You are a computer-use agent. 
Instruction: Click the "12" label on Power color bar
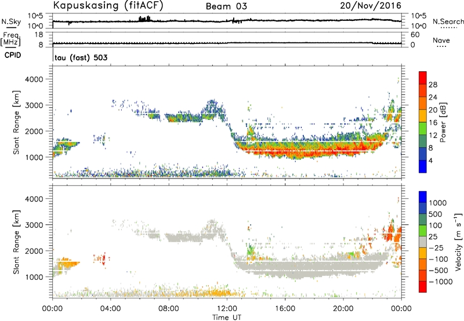pos(433,136)
